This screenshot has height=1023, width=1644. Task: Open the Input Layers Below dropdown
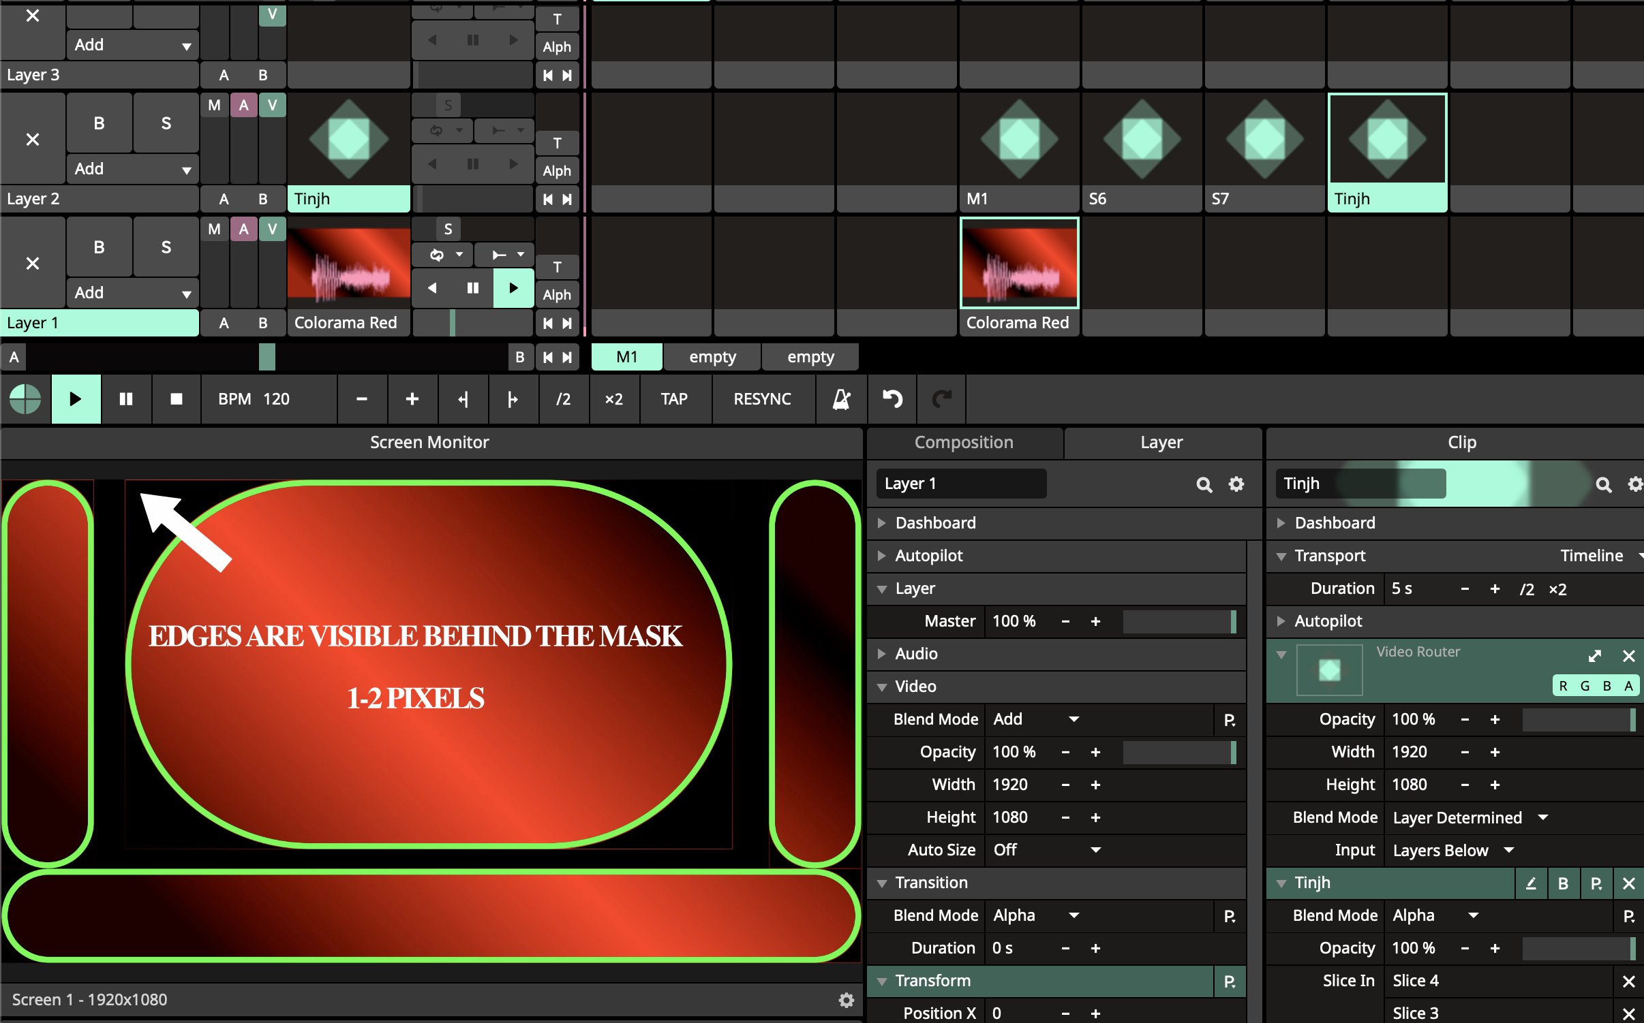point(1452,850)
